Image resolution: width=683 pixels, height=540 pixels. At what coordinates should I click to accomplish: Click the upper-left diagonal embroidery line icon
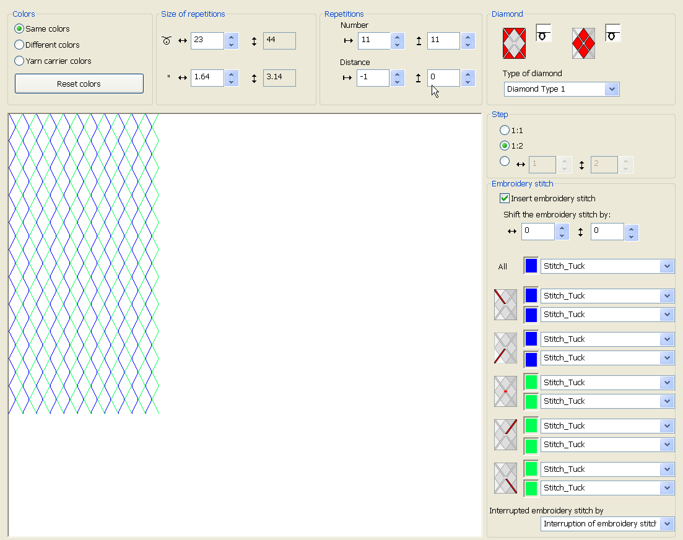coord(505,305)
